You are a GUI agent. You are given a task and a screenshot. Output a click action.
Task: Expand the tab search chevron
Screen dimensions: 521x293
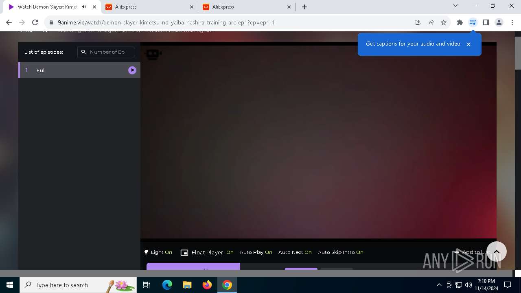pos(455,6)
